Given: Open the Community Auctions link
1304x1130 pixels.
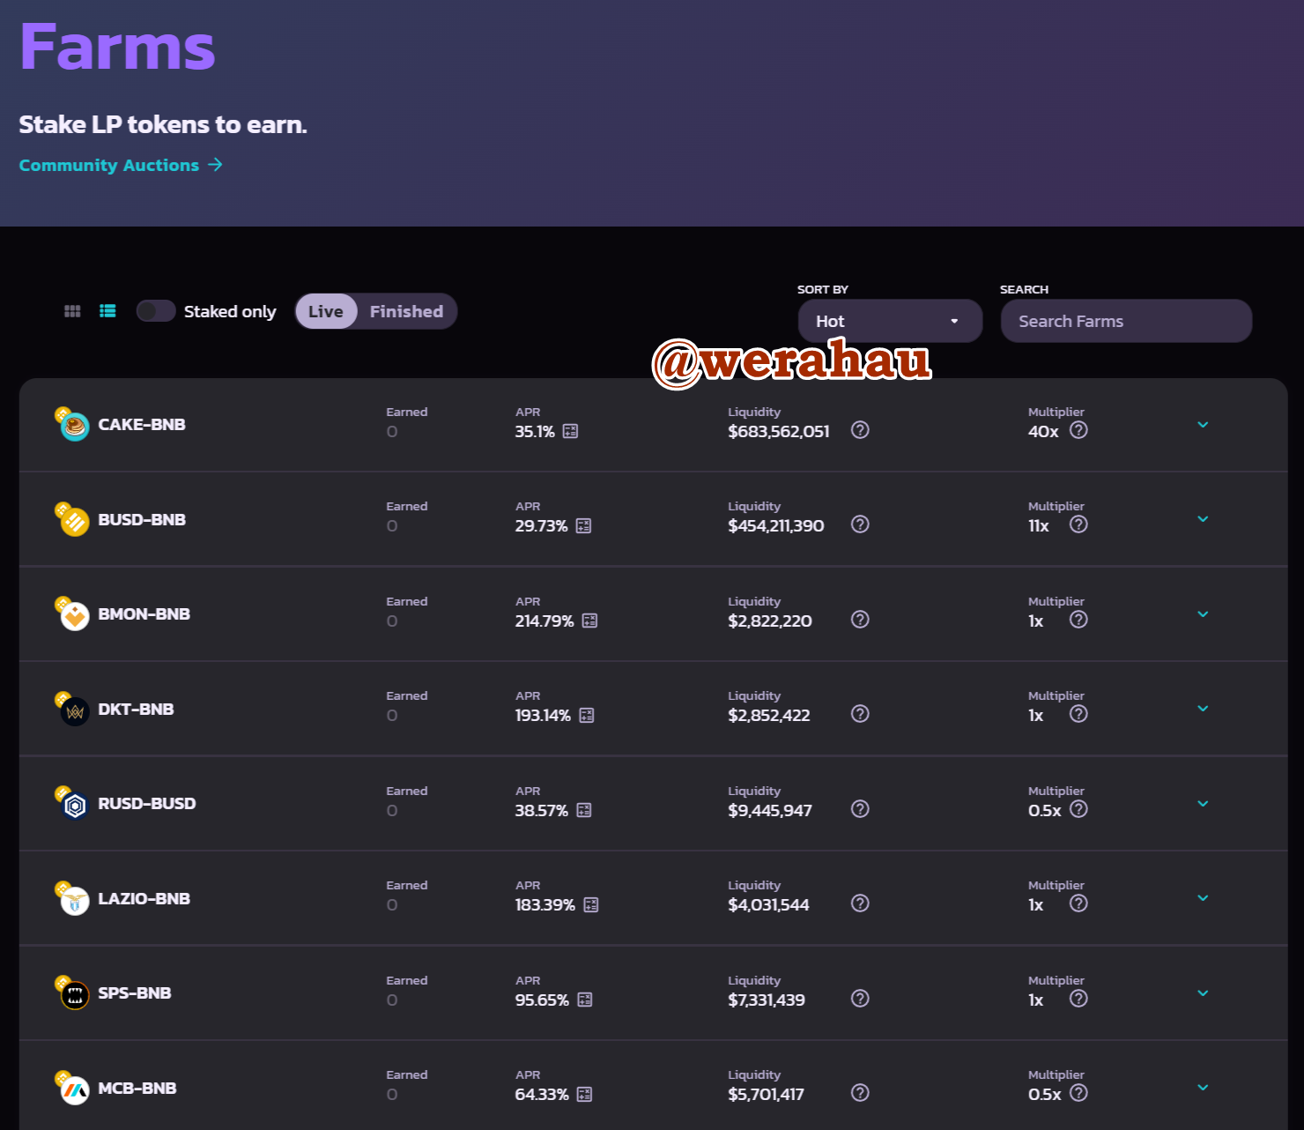Looking at the screenshot, I should 121,165.
